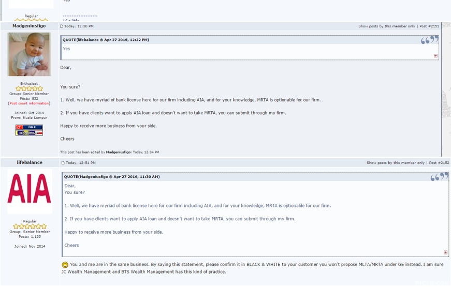The image size is (451, 287).
Task: Open the Post count information link
Action: point(29,103)
